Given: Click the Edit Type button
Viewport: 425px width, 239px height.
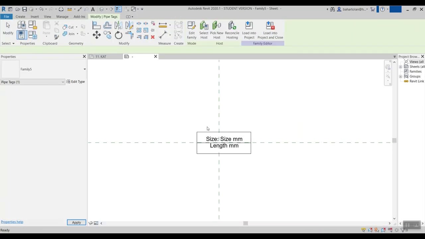Looking at the screenshot, I should [x=76, y=82].
